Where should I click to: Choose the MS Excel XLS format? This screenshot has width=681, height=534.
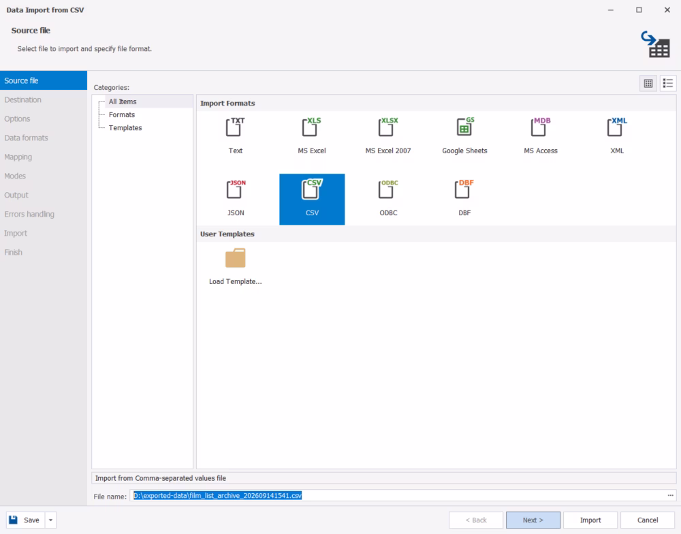coord(312,128)
